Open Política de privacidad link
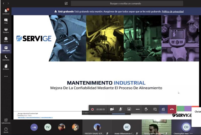 click(173, 12)
